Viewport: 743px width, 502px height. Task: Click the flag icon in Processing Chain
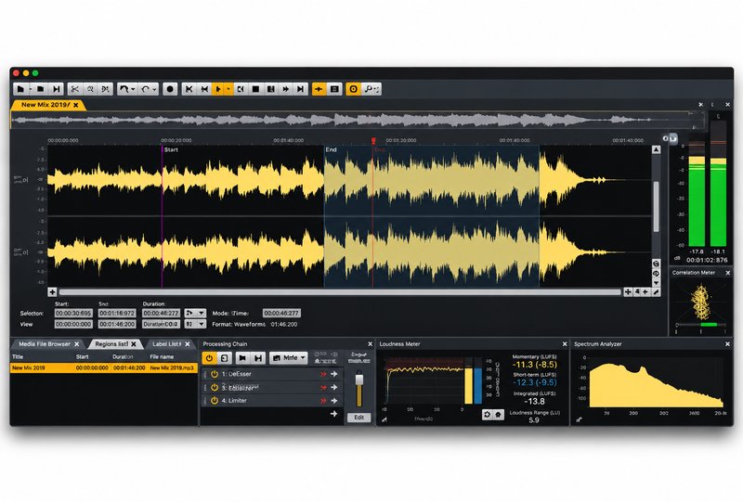pyautogui.click(x=242, y=358)
